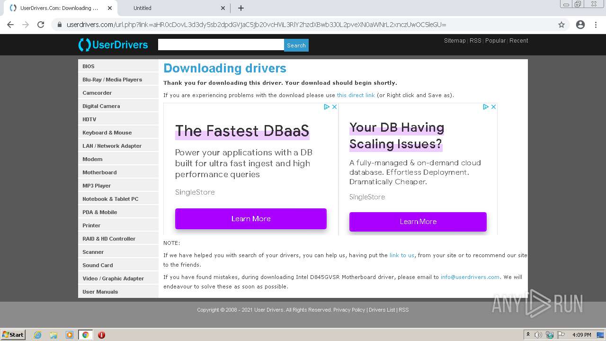
Task: Open AdChoices info icon on left ad
Action: click(326, 107)
